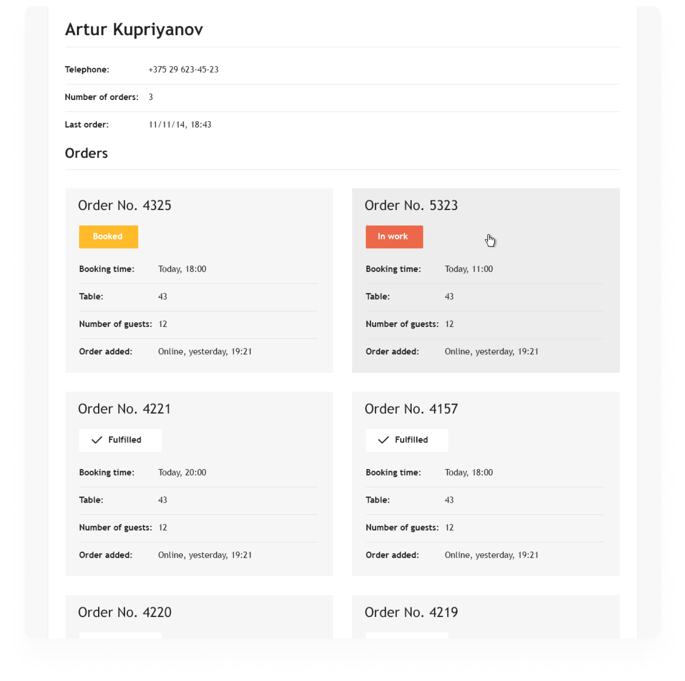
Task: Click checkmark icon in order 4157 Fulfilled badge
Action: [x=383, y=440]
